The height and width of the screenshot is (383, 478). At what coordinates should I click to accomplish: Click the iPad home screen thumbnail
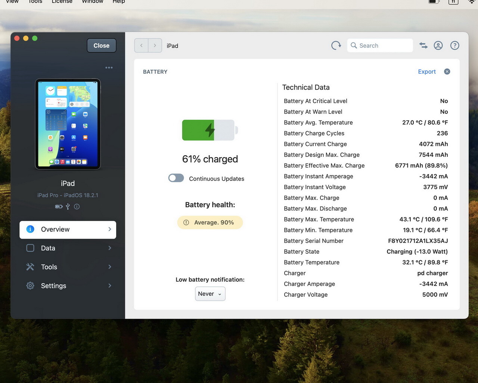pos(68,124)
